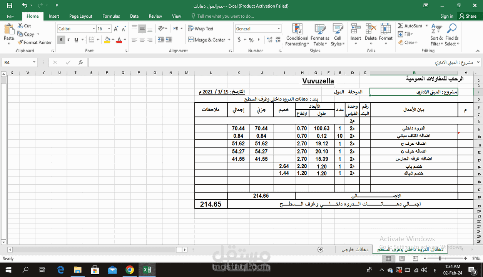Open the Format cells menu

coord(386,35)
